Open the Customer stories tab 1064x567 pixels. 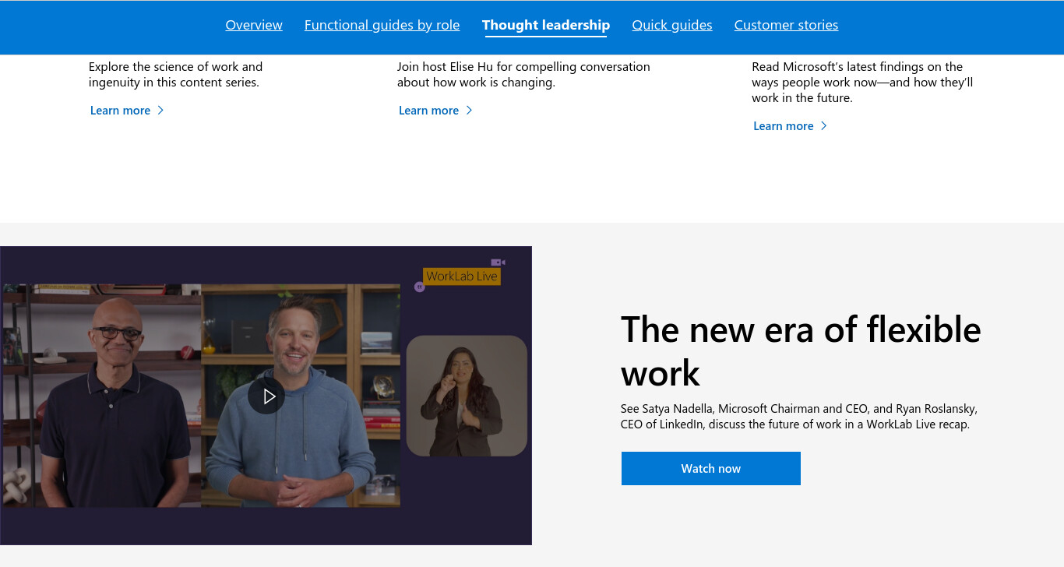click(x=786, y=25)
